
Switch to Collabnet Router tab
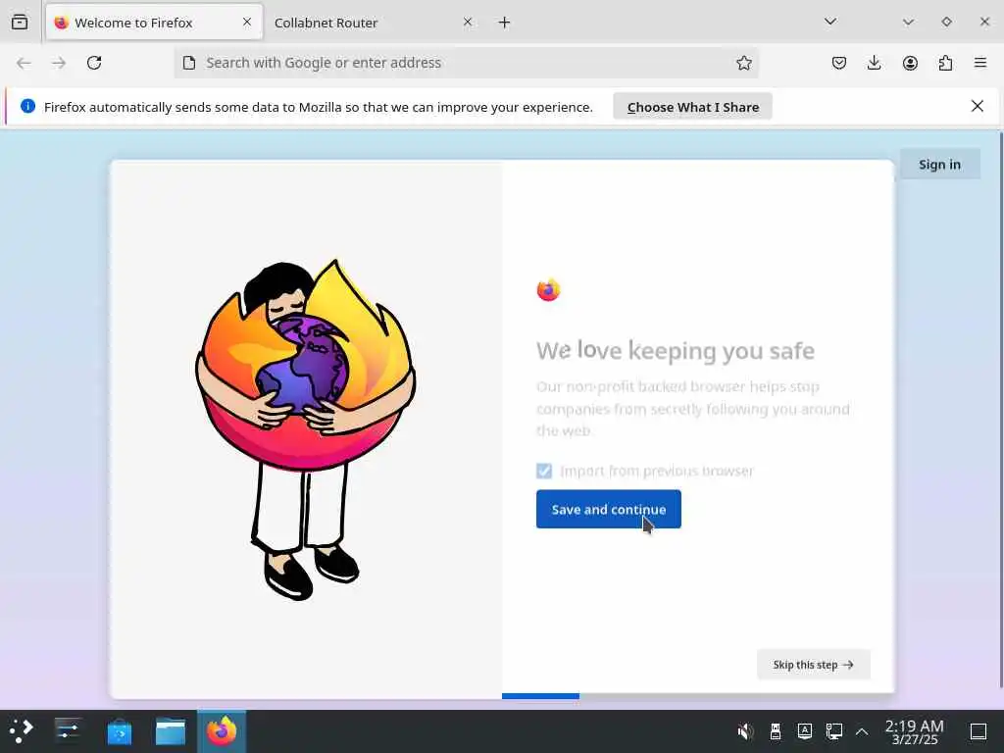[x=372, y=23]
